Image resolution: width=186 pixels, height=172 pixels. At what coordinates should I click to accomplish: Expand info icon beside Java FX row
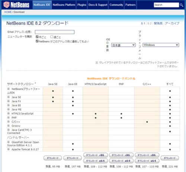tap(9, 101)
